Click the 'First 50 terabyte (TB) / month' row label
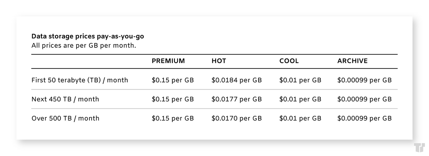The height and width of the screenshot is (156, 429). tap(80, 80)
